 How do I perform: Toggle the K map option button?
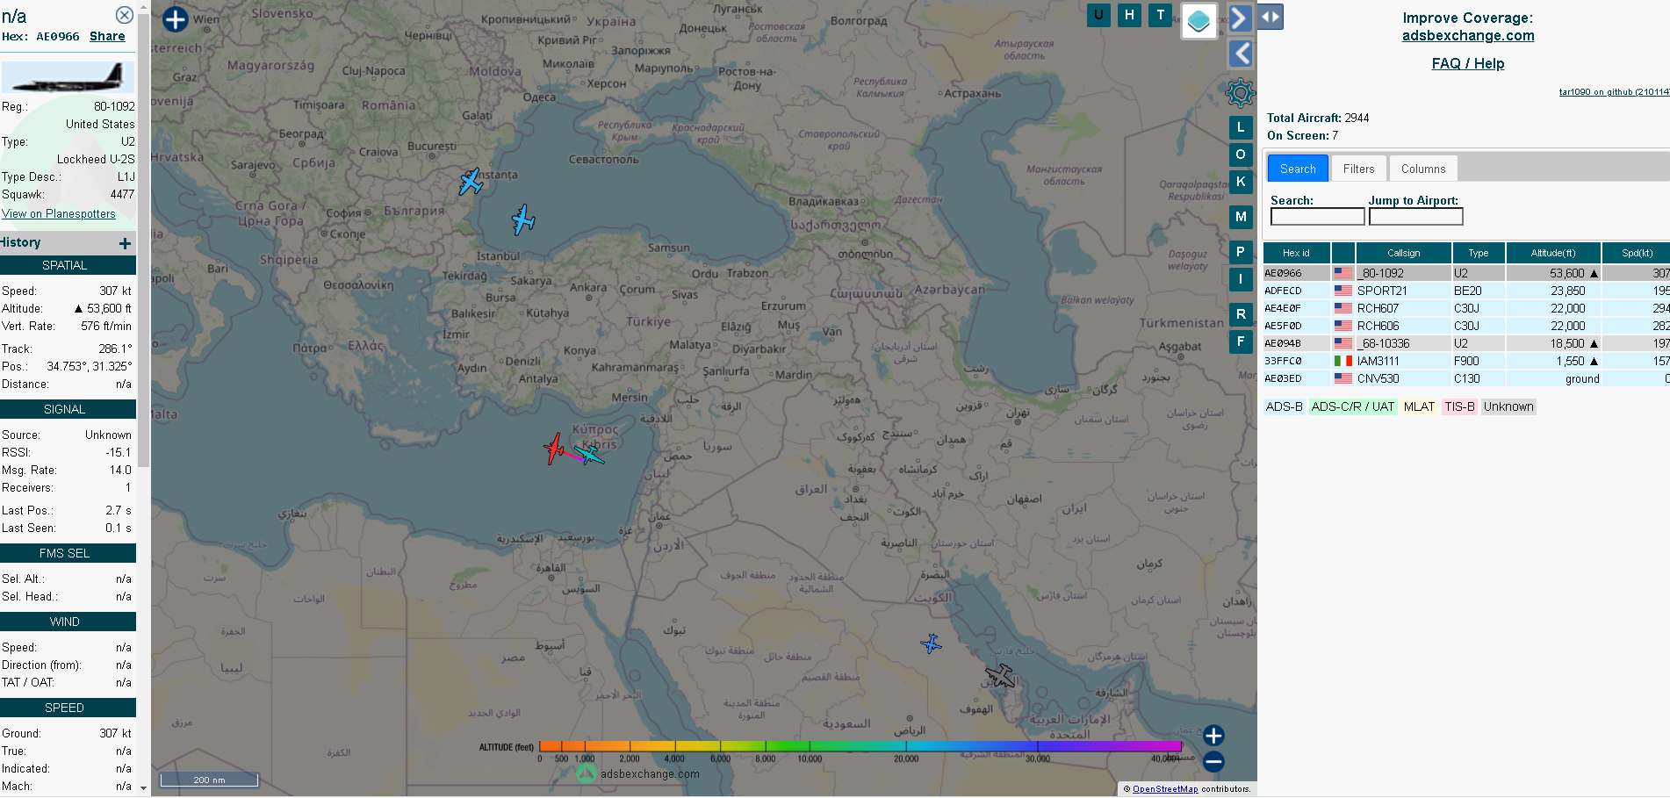coord(1241,182)
